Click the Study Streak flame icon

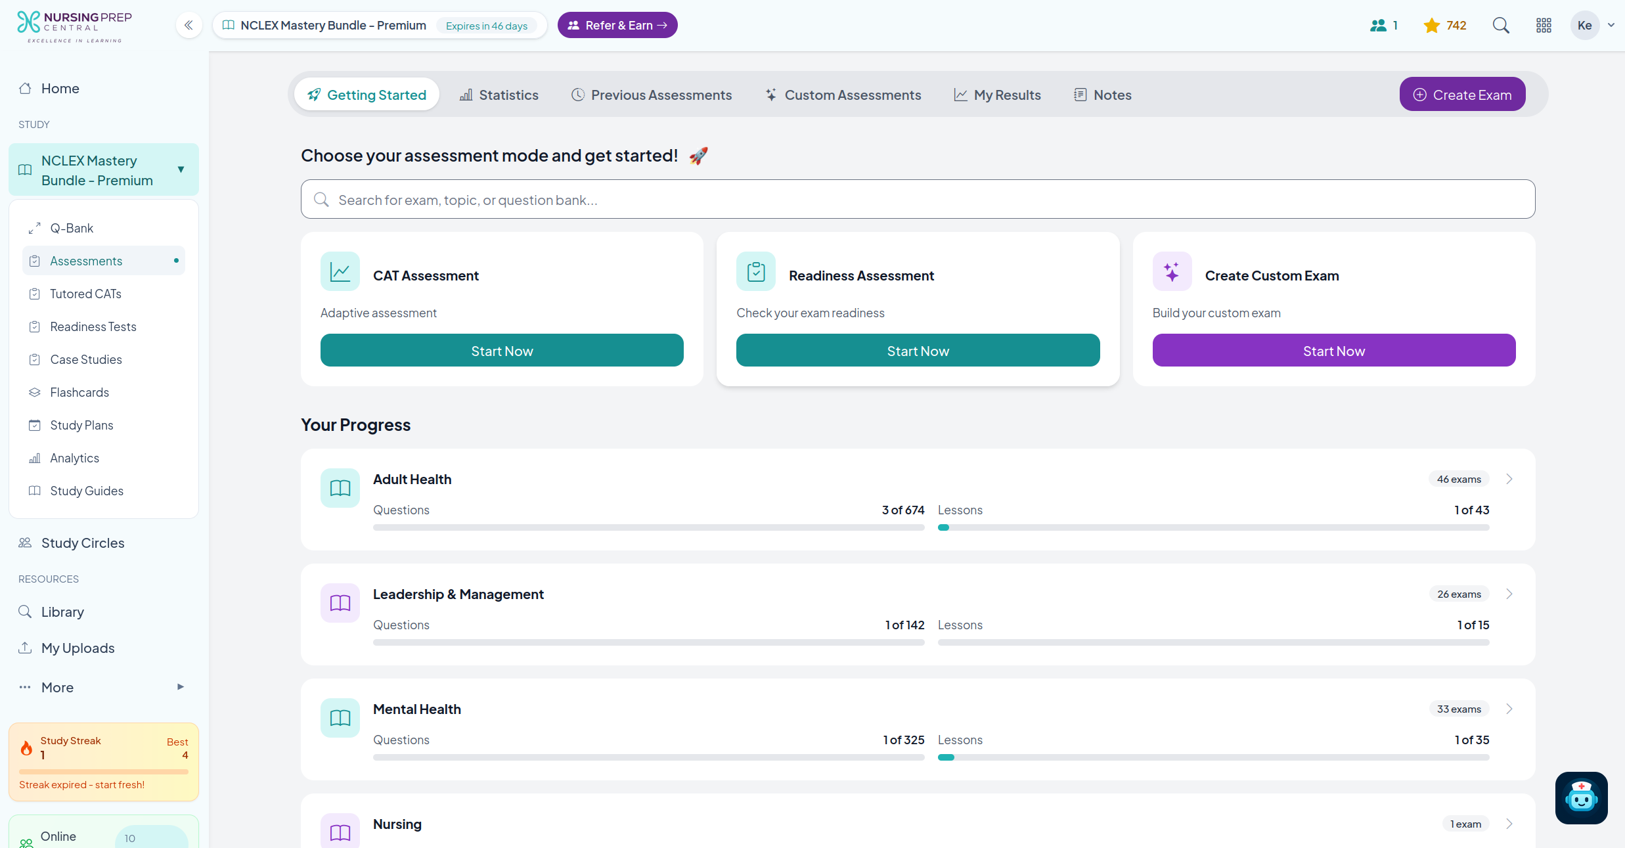(x=27, y=748)
